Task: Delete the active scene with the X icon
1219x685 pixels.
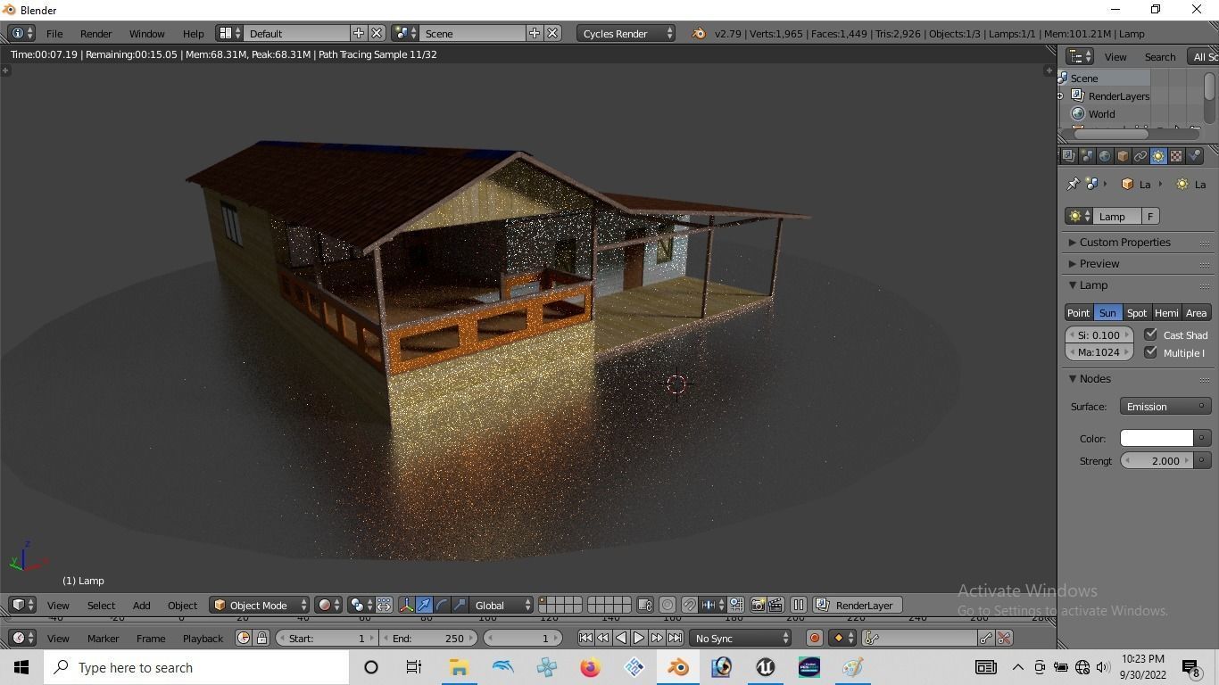Action: (x=552, y=33)
